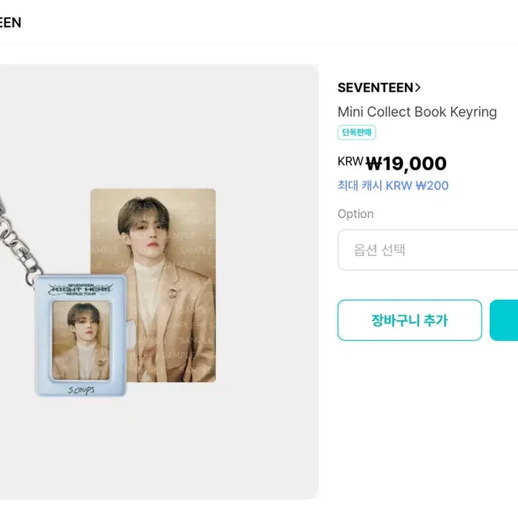Click the S.COUPS name on the keyring
Image resolution: width=518 pixels, height=518 pixels.
click(80, 389)
